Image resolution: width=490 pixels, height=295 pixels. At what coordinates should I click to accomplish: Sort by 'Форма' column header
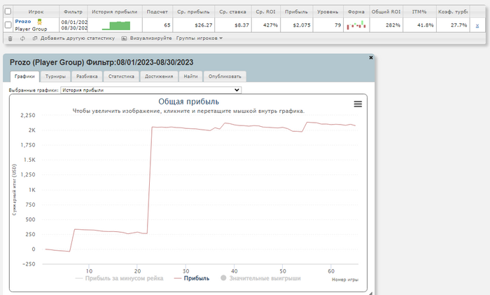click(x=356, y=12)
